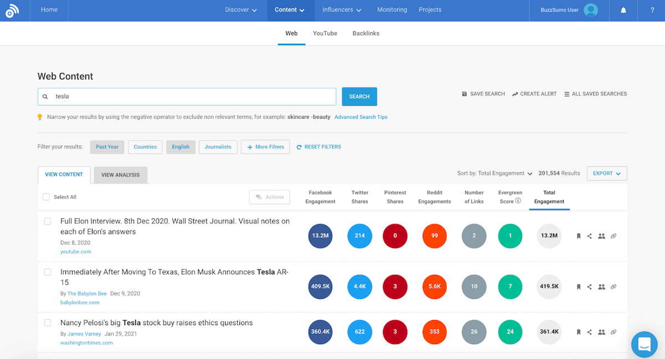Switch to the YouTube tab

[325, 33]
